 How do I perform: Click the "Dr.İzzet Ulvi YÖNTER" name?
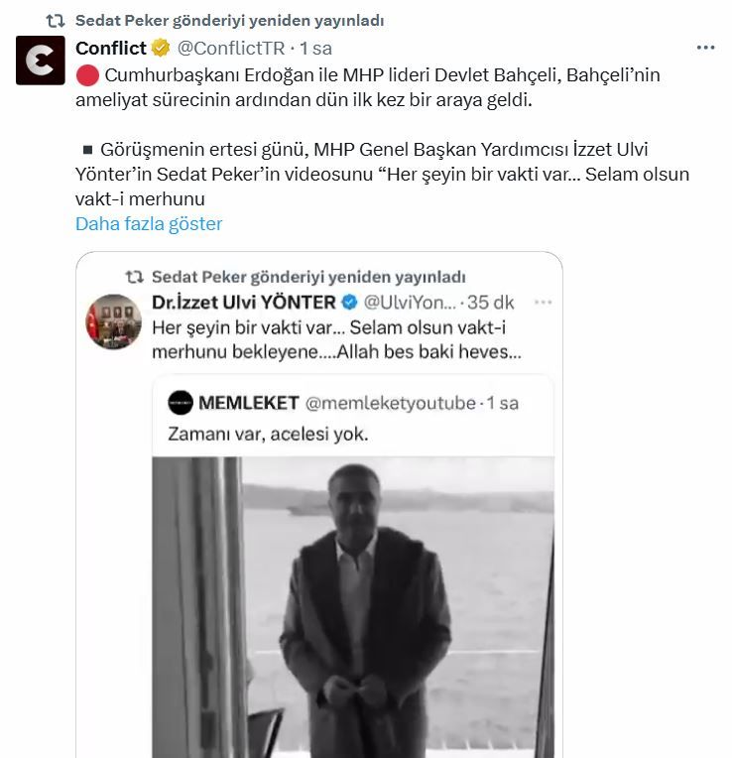point(244,302)
